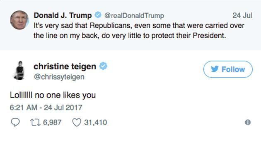Like the tweet with the heart icon
This screenshot has height=166, width=261.
point(77,122)
